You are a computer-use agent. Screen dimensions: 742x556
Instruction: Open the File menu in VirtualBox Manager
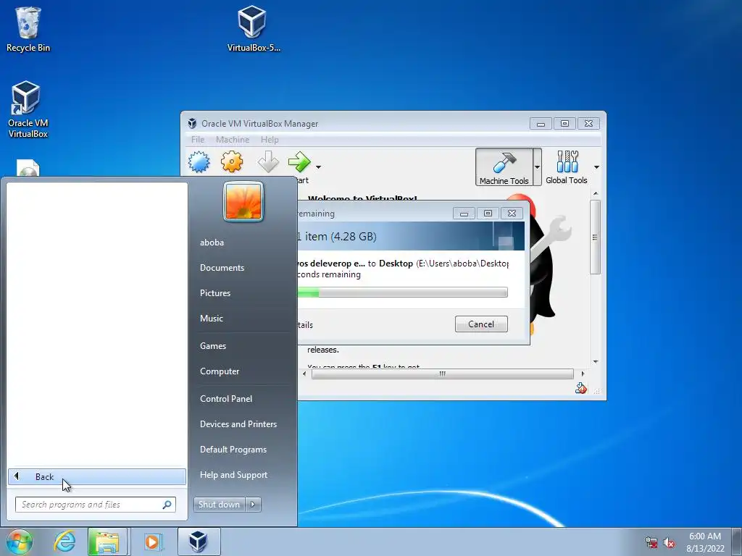click(x=198, y=140)
